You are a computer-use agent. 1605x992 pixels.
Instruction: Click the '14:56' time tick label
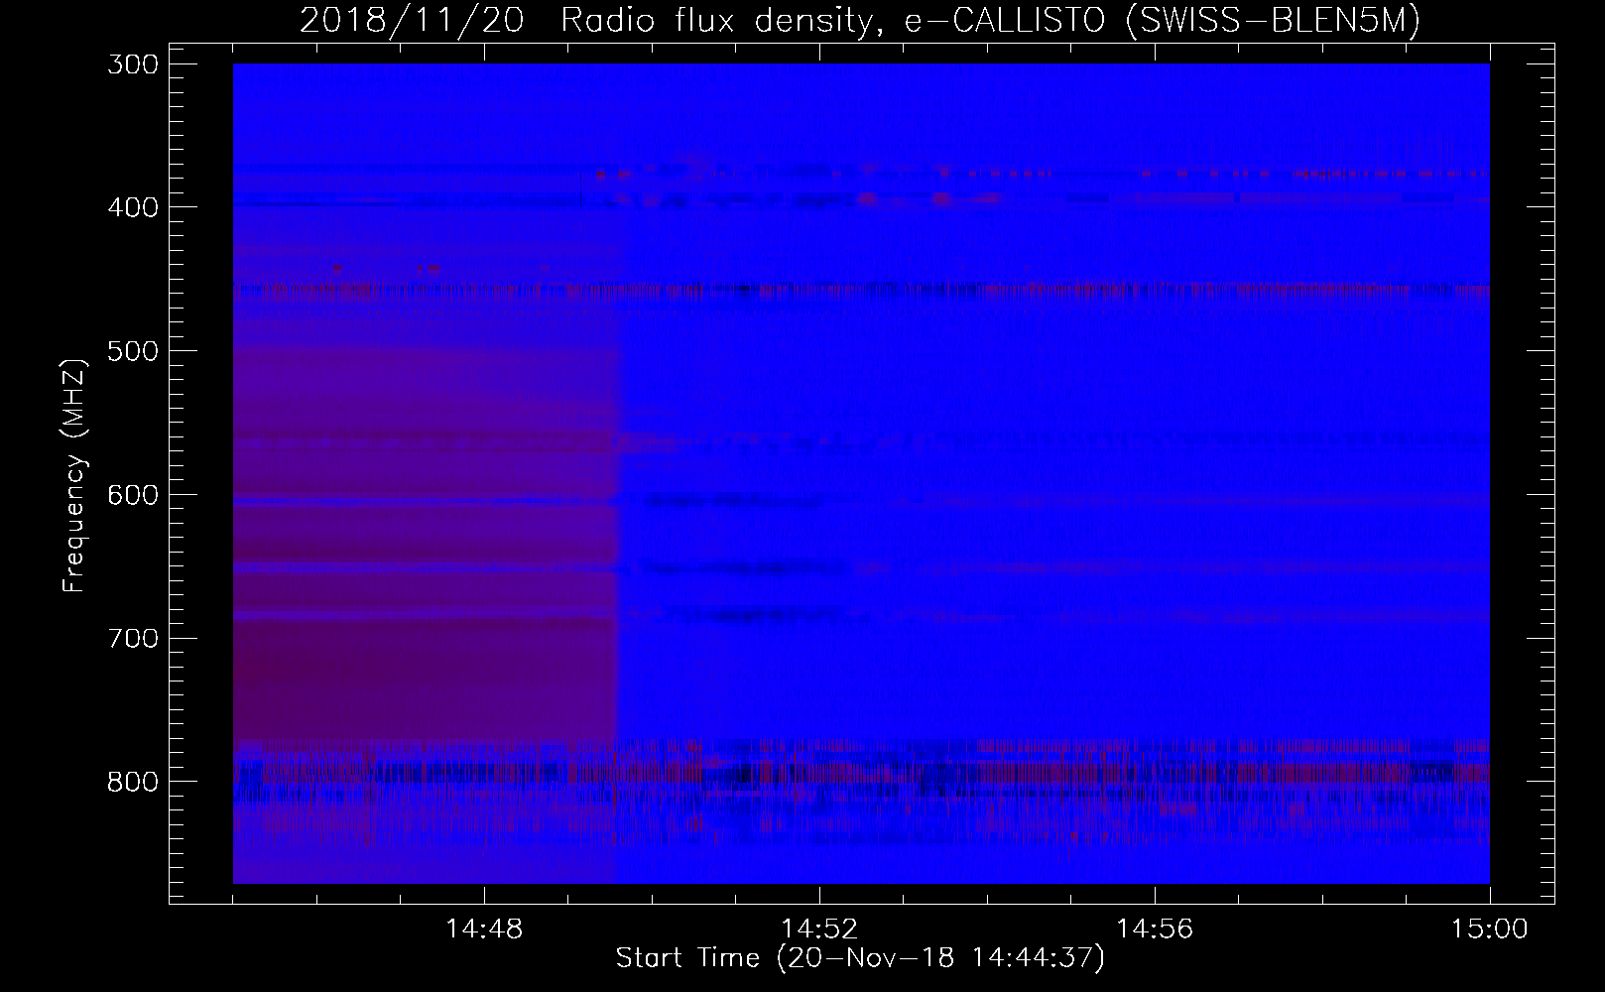pyautogui.click(x=1155, y=930)
